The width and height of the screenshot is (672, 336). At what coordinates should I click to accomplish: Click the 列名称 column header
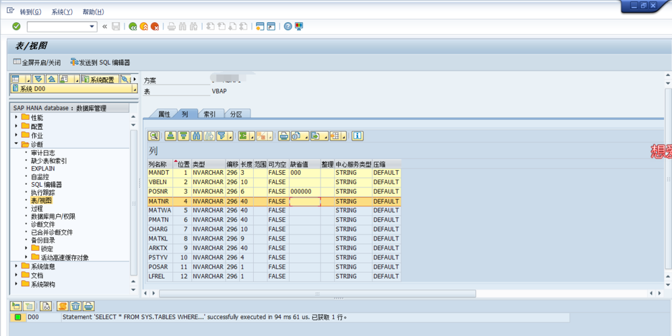click(160, 164)
